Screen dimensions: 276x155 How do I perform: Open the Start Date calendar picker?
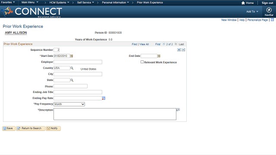pos(72,56)
